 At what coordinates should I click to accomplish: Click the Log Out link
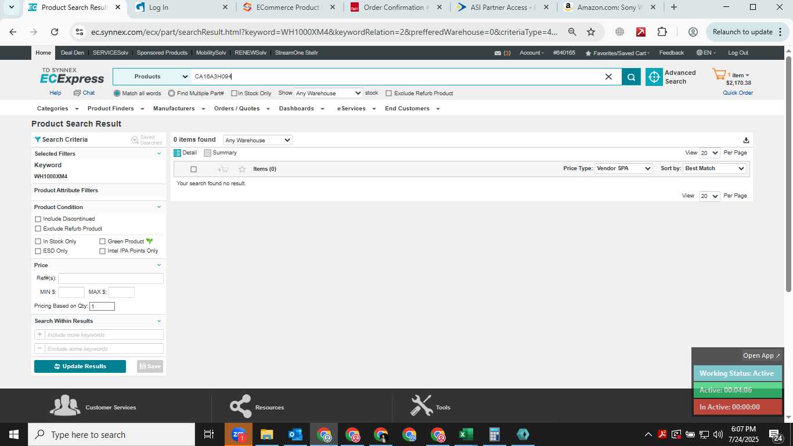[x=738, y=53]
